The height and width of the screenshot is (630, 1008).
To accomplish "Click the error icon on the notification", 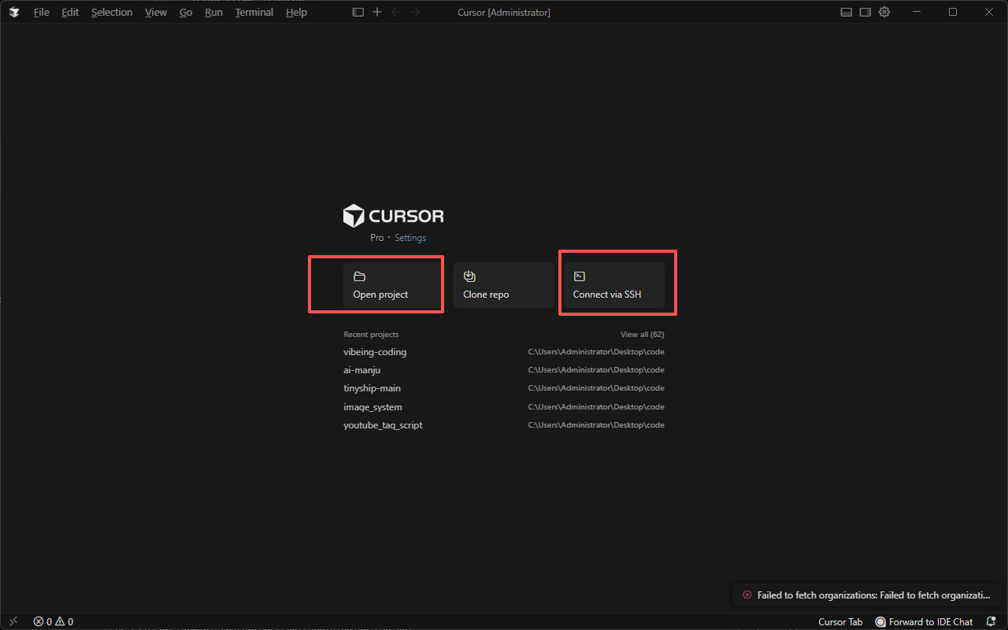I will coord(747,595).
